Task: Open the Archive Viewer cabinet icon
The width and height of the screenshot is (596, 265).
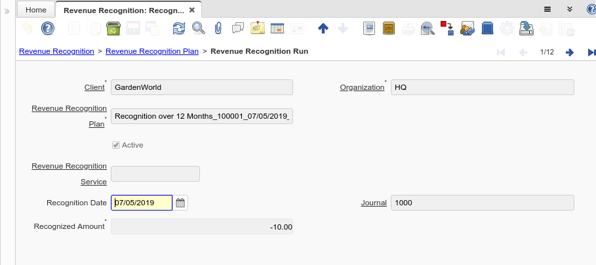Action: click(x=389, y=28)
